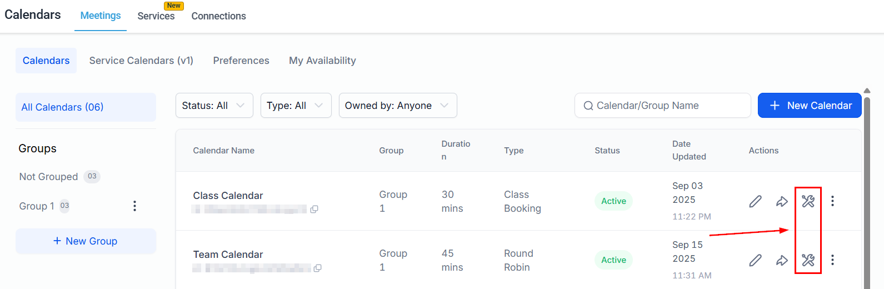Click the Active badge for Team Calendar
The width and height of the screenshot is (884, 289).
tap(613, 260)
